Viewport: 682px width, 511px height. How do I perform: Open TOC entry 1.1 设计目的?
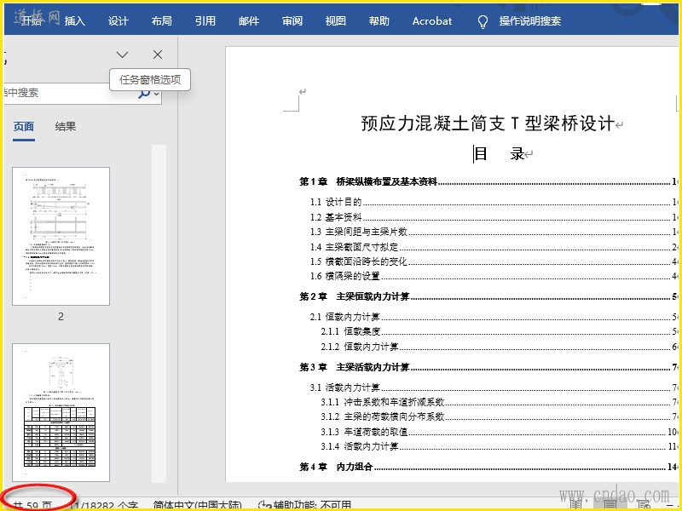click(494, 202)
